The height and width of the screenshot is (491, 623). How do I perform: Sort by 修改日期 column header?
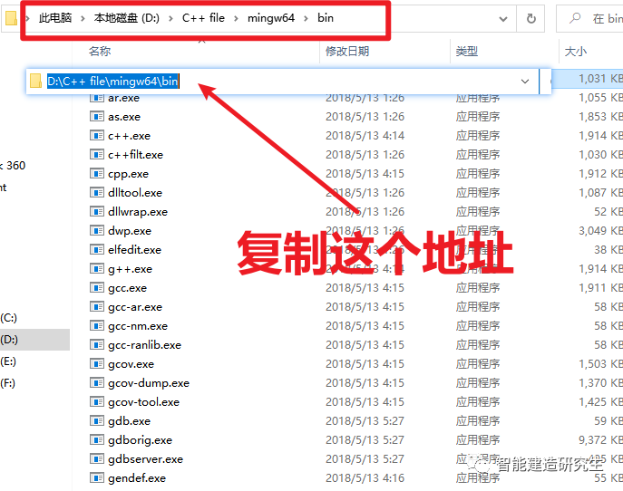pyautogui.click(x=347, y=52)
